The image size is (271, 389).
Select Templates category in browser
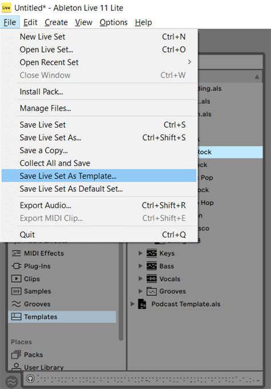pos(62,317)
